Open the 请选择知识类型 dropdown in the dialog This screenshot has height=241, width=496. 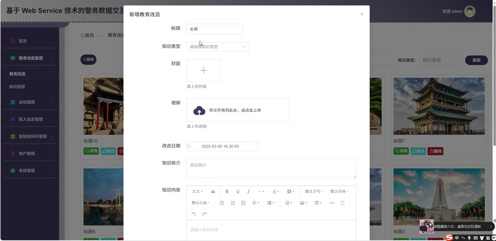[218, 47]
